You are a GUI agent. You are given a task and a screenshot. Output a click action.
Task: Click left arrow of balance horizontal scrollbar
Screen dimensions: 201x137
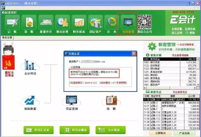pos(145,88)
